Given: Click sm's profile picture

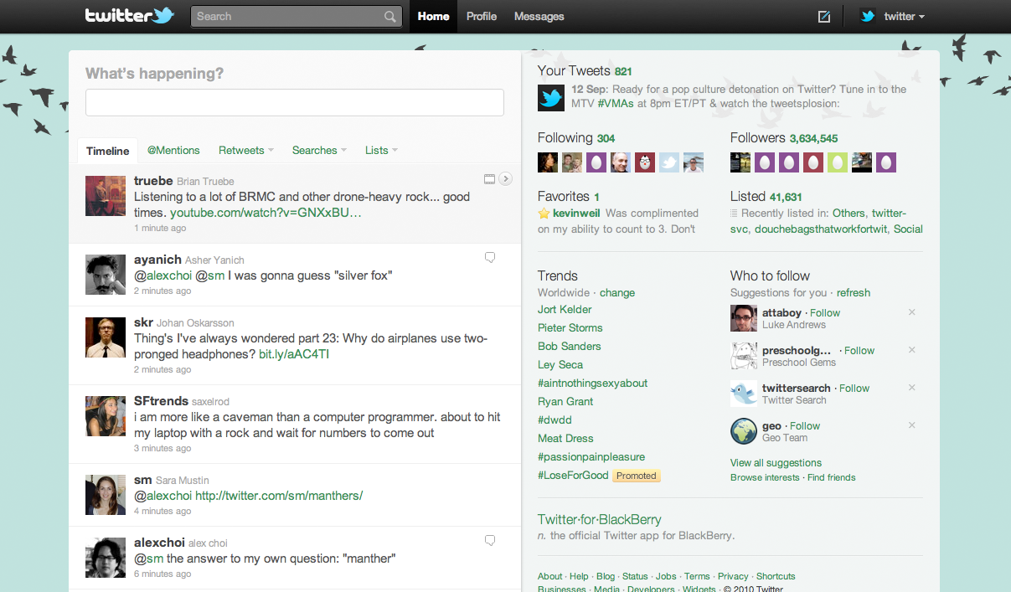Looking at the screenshot, I should (106, 495).
